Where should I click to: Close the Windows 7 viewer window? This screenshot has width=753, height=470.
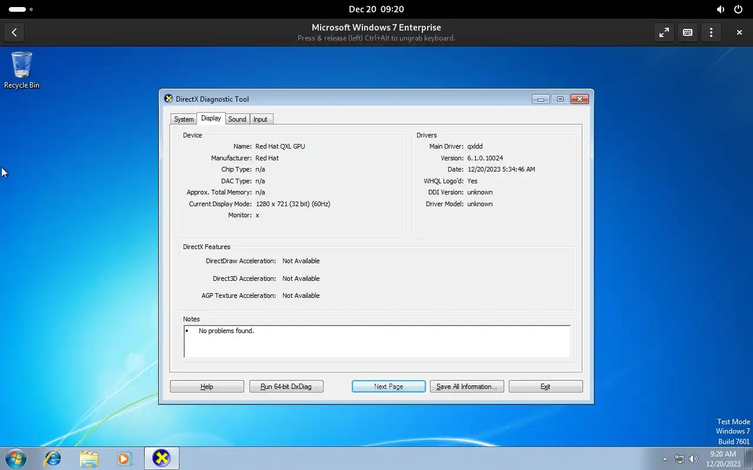tap(739, 32)
